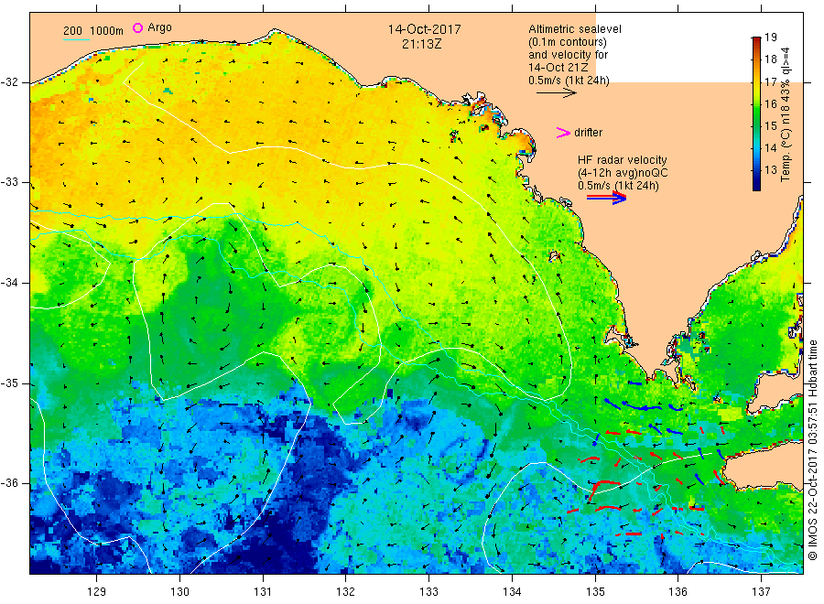824x604 pixels.
Task: Click the latitude axis label -34
Action: point(10,283)
